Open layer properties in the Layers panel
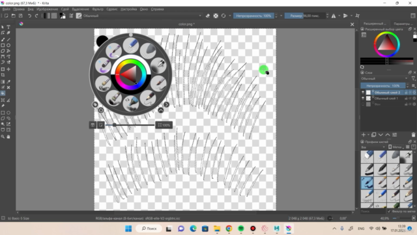The width and height of the screenshot is (417, 235). 395,135
